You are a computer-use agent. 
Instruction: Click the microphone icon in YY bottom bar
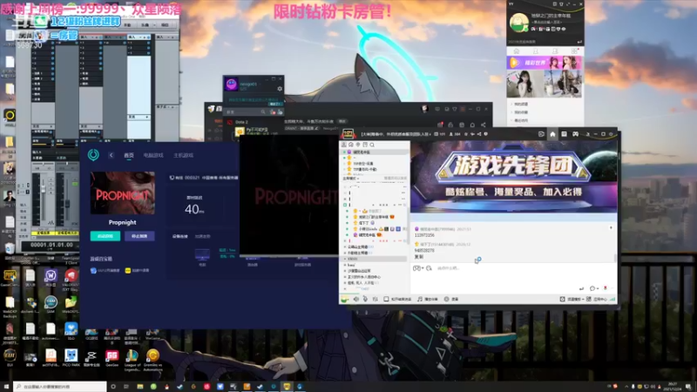tap(365, 299)
